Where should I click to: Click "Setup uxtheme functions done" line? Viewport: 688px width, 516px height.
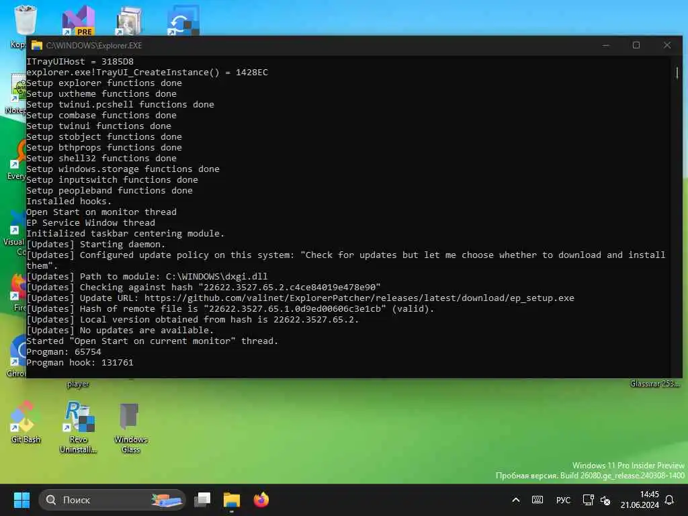[101, 93]
